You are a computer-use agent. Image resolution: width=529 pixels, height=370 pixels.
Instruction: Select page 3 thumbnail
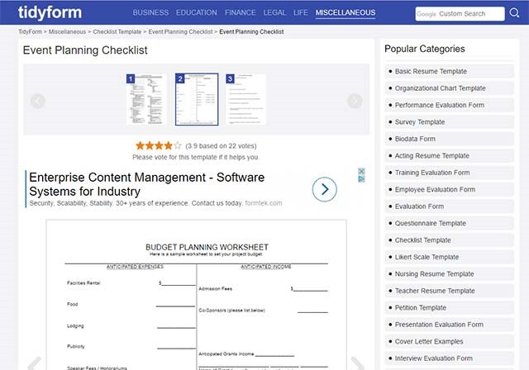pyautogui.click(x=245, y=99)
